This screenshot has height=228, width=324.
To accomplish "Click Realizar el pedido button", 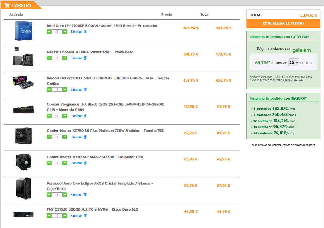I will [x=283, y=23].
